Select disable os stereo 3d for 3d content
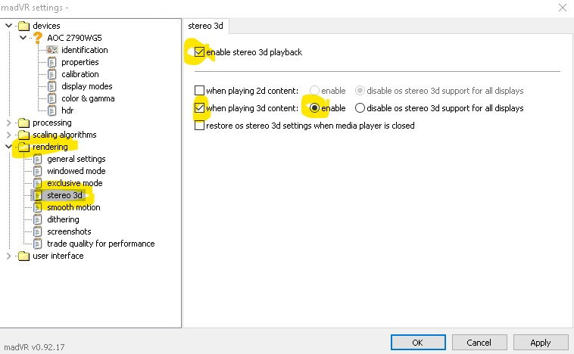The image size is (574, 354). coord(360,108)
